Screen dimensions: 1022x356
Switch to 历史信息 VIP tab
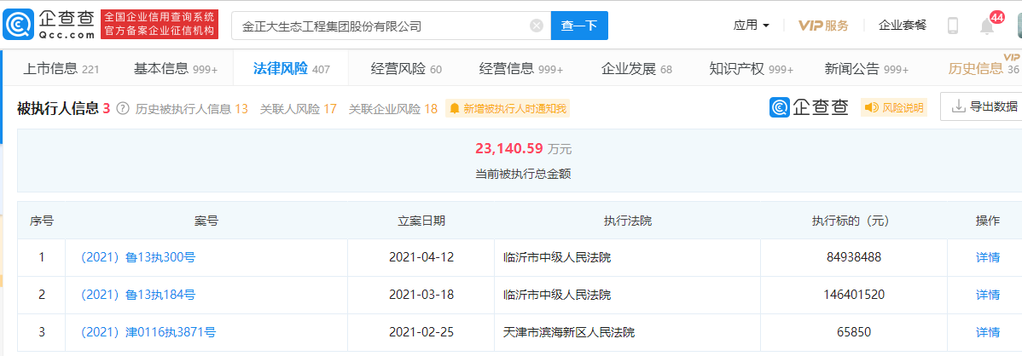983,67
